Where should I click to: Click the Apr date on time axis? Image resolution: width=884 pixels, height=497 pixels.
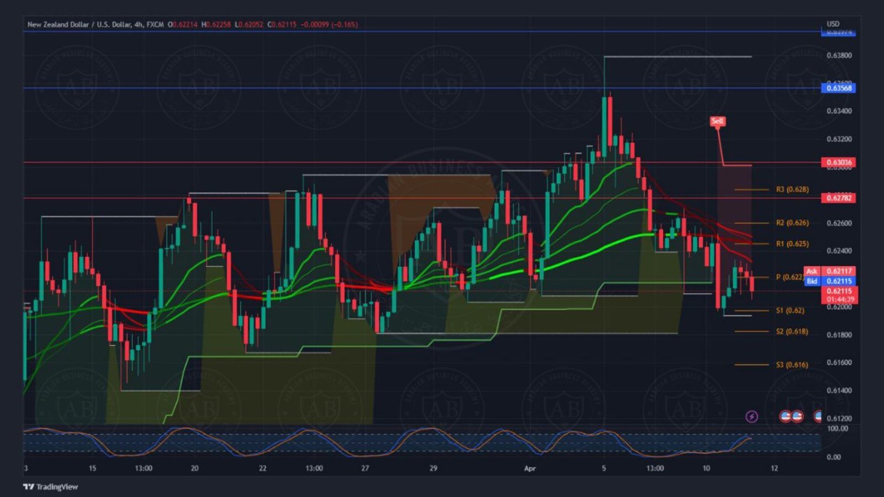[530, 468]
